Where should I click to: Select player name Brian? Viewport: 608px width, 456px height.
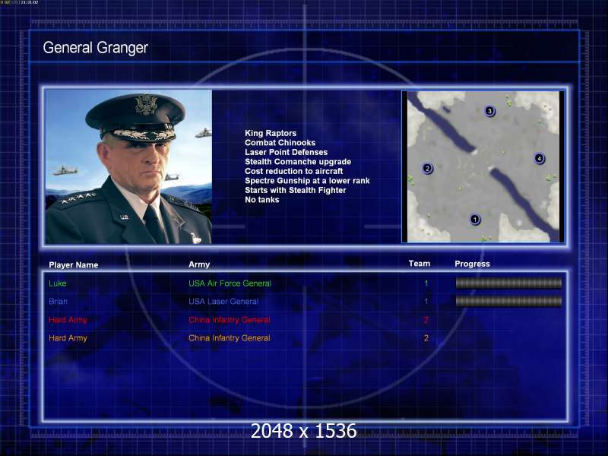coord(58,301)
